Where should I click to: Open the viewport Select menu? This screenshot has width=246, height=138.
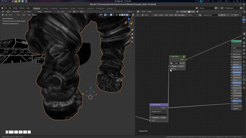[x=24, y=15]
